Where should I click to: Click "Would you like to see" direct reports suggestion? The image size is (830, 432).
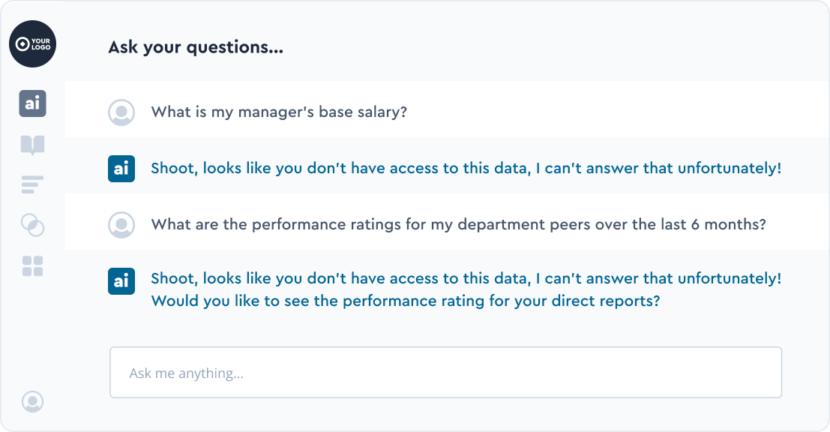(x=405, y=301)
